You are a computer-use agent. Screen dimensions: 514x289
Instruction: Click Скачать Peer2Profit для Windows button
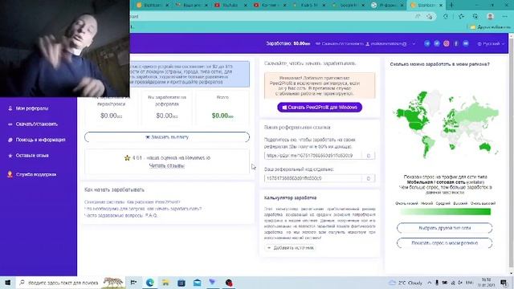click(320, 107)
